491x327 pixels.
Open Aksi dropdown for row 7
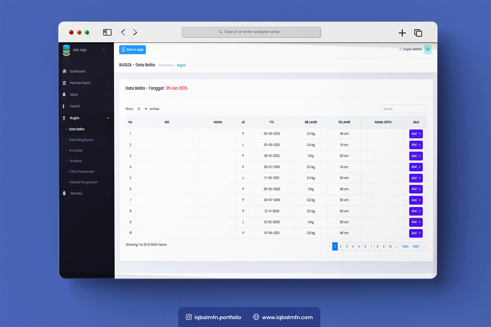point(416,200)
